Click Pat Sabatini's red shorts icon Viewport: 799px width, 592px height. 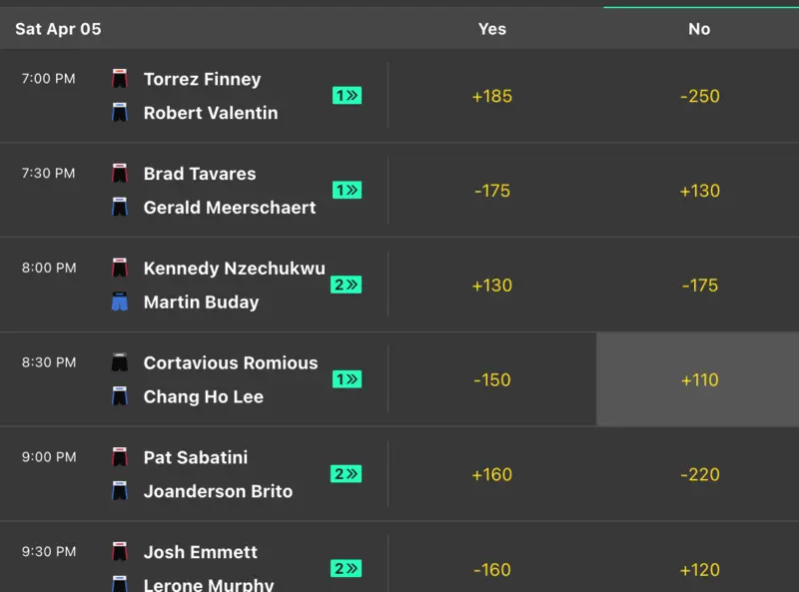pos(120,458)
